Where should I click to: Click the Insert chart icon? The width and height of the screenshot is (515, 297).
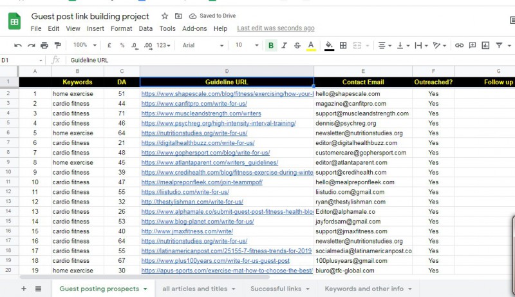[x=485, y=45]
